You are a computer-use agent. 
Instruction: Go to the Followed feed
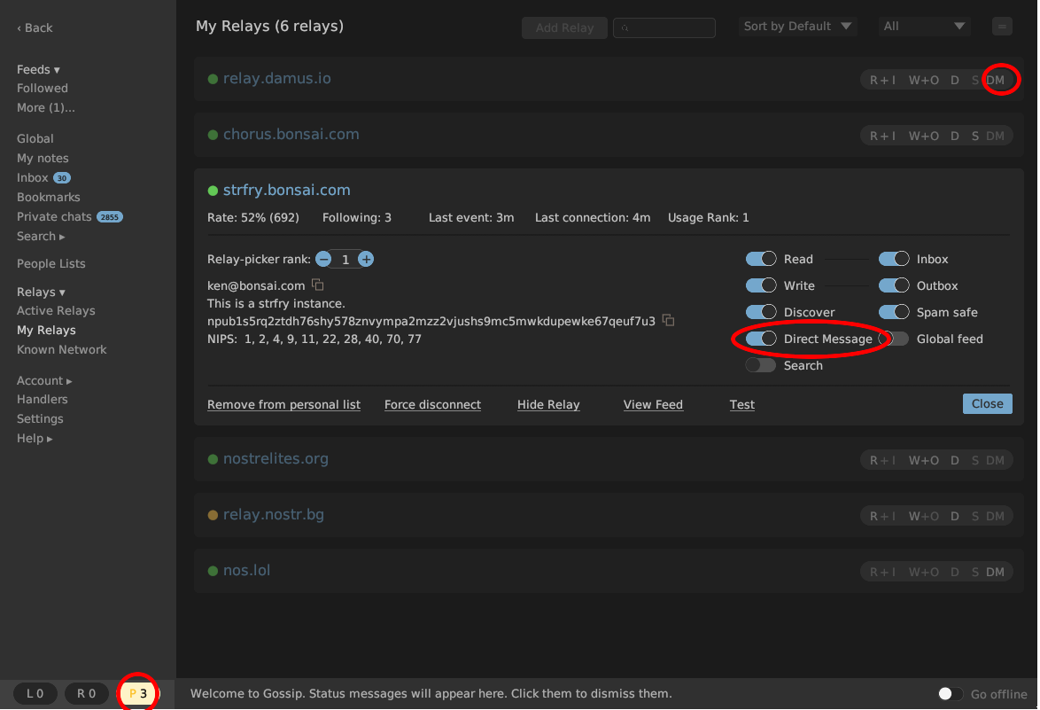[43, 89]
